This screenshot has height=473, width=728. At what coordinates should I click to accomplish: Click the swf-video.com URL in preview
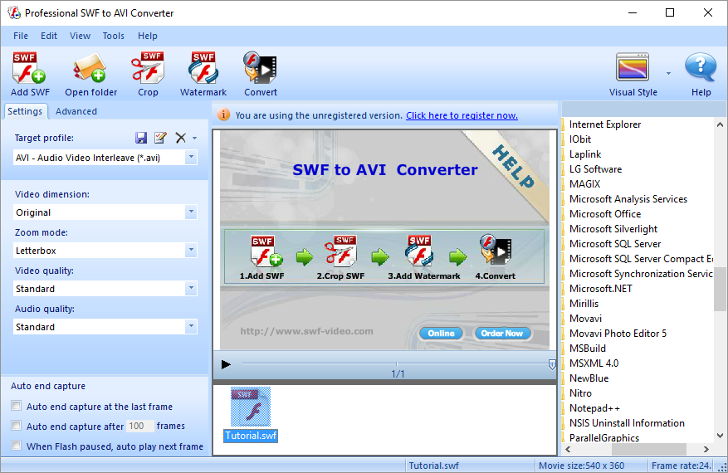[x=307, y=331]
